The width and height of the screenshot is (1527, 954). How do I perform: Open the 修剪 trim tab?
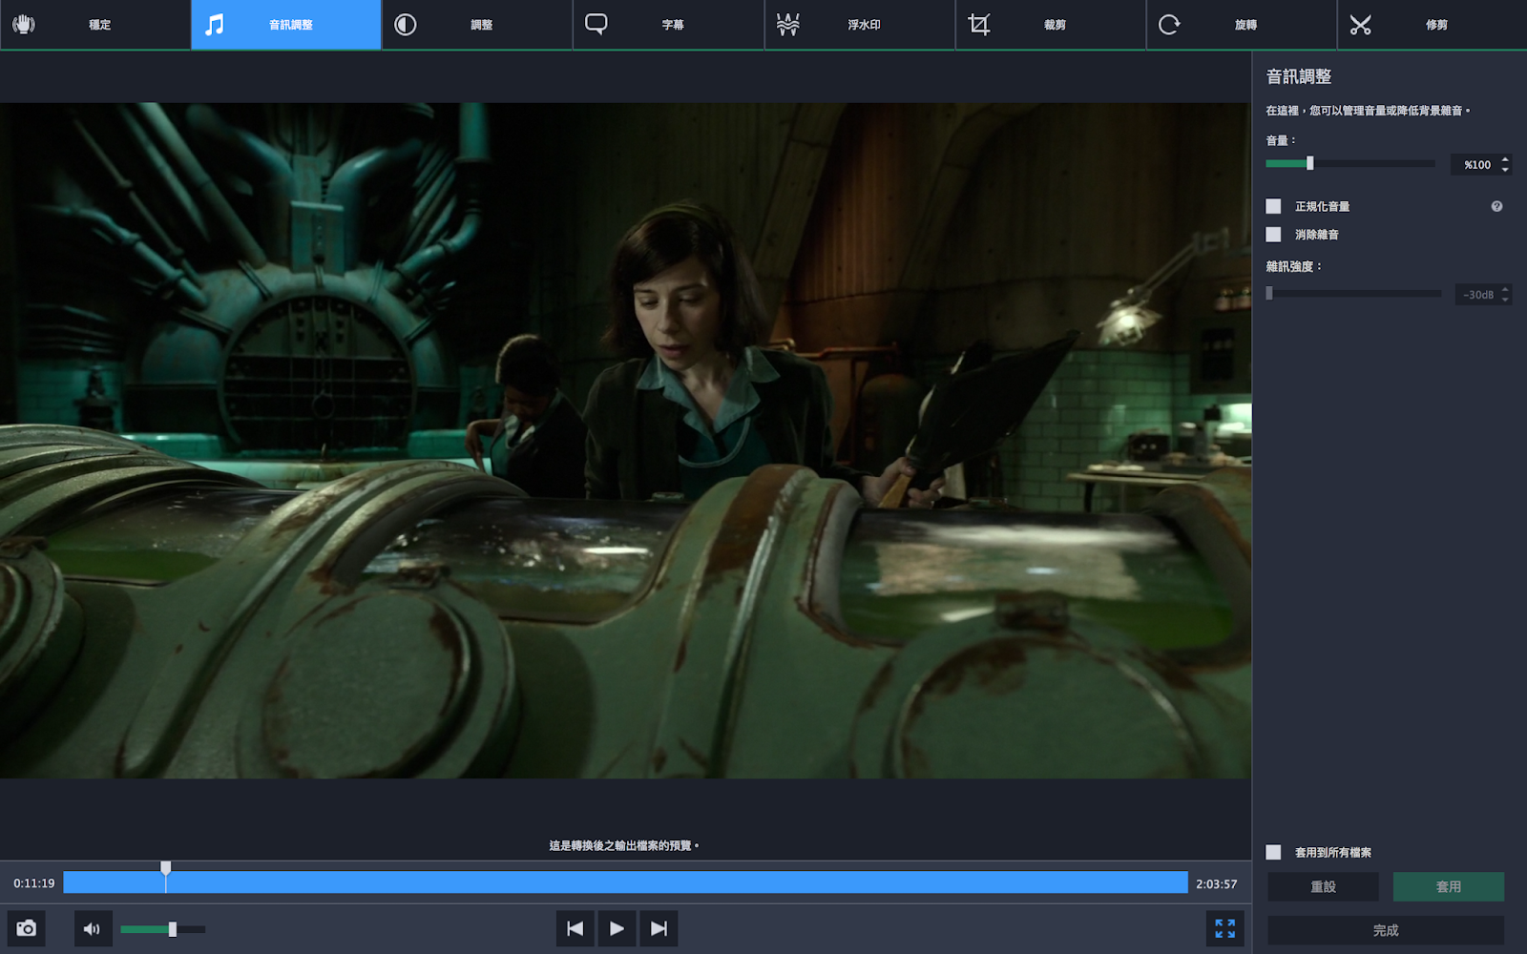pyautogui.click(x=1432, y=25)
